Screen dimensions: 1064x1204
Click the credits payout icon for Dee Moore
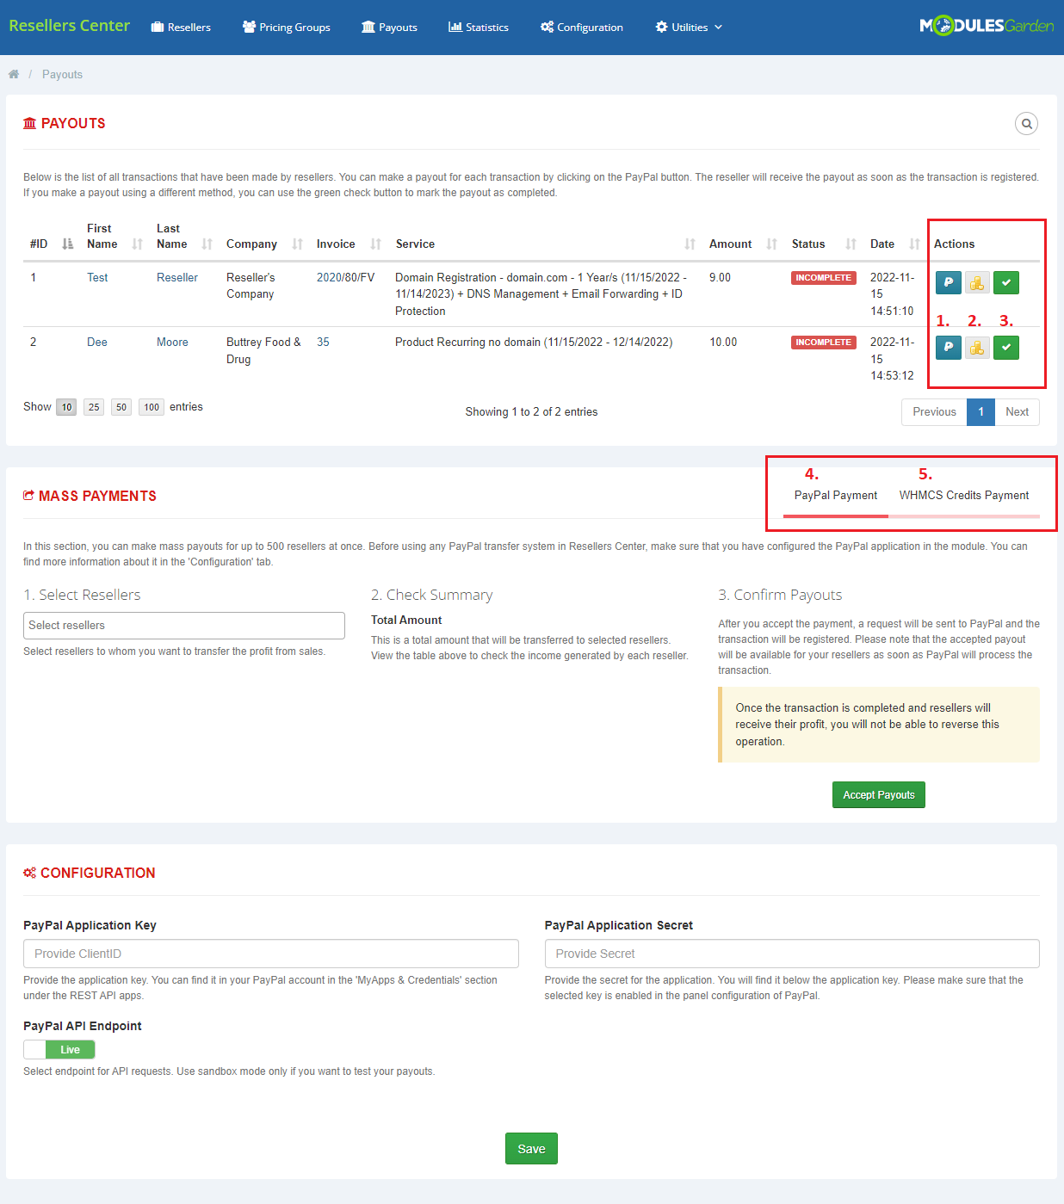(977, 347)
